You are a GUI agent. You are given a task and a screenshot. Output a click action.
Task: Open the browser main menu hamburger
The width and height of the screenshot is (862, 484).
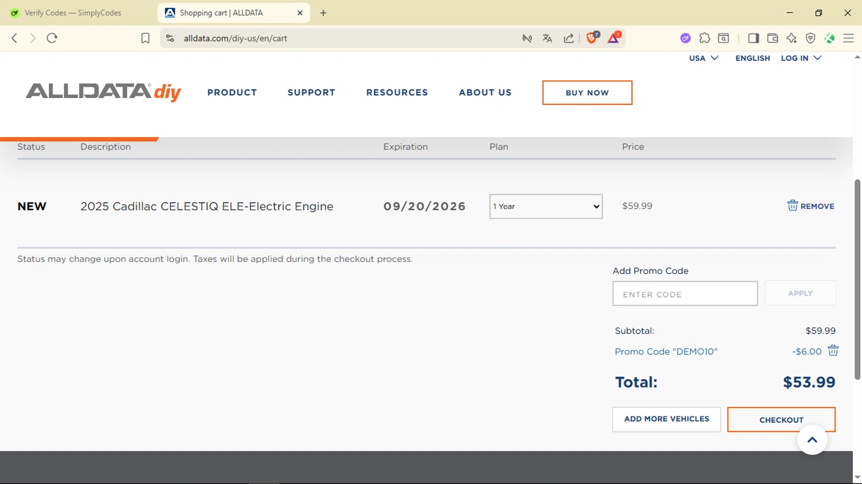point(848,38)
